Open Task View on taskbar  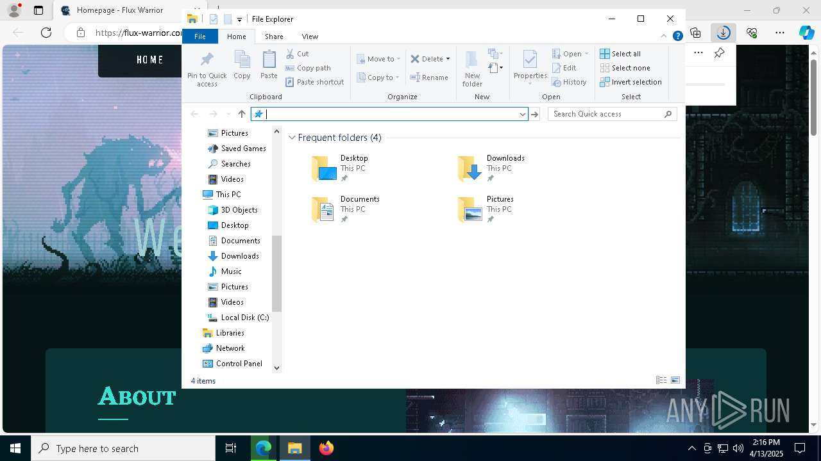[x=231, y=448]
